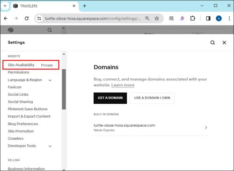This screenshot has height=171, width=234.
Task: Bookmark this page with star icon
Action: pyautogui.click(x=157, y=18)
